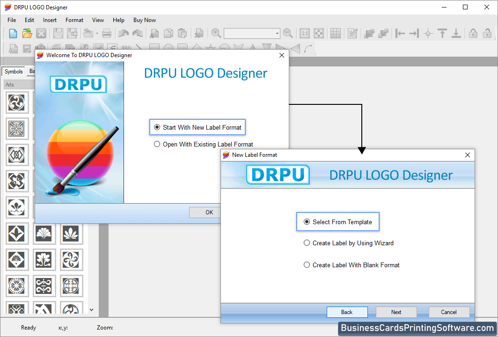This screenshot has width=498, height=337.
Task: Click the Arc curve tool icon
Action: point(308,49)
